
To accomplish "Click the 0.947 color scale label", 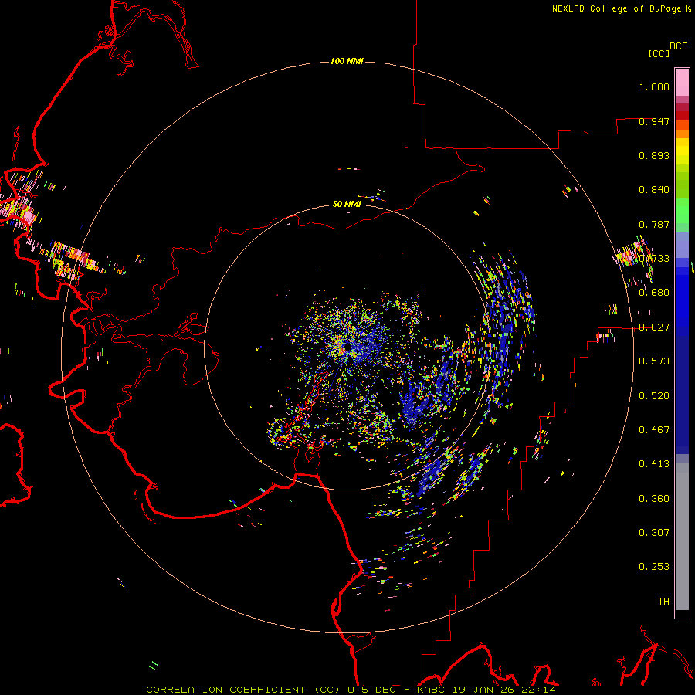I will 654,121.
